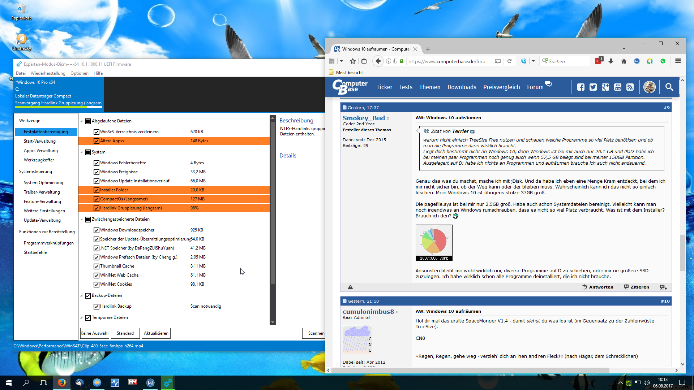Uncheck the Thumbnail Cache checkbox
The image size is (694, 390).
(97, 266)
